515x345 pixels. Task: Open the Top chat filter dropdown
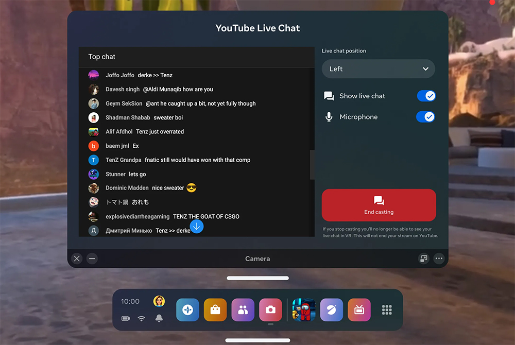101,57
